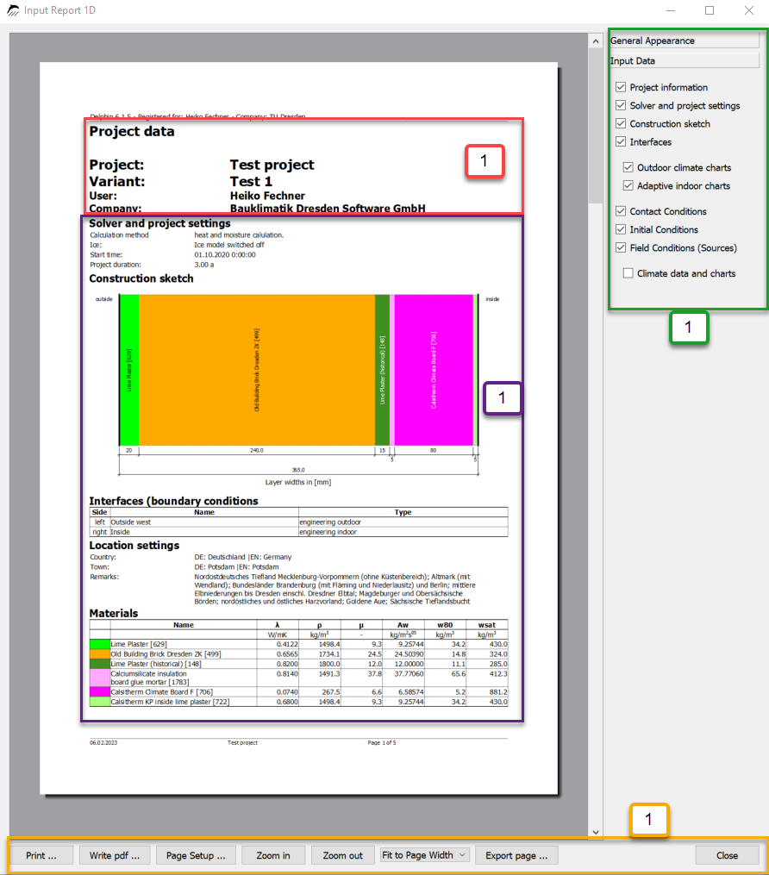
Task: Click 'Outside west' interface row
Action: [298, 522]
